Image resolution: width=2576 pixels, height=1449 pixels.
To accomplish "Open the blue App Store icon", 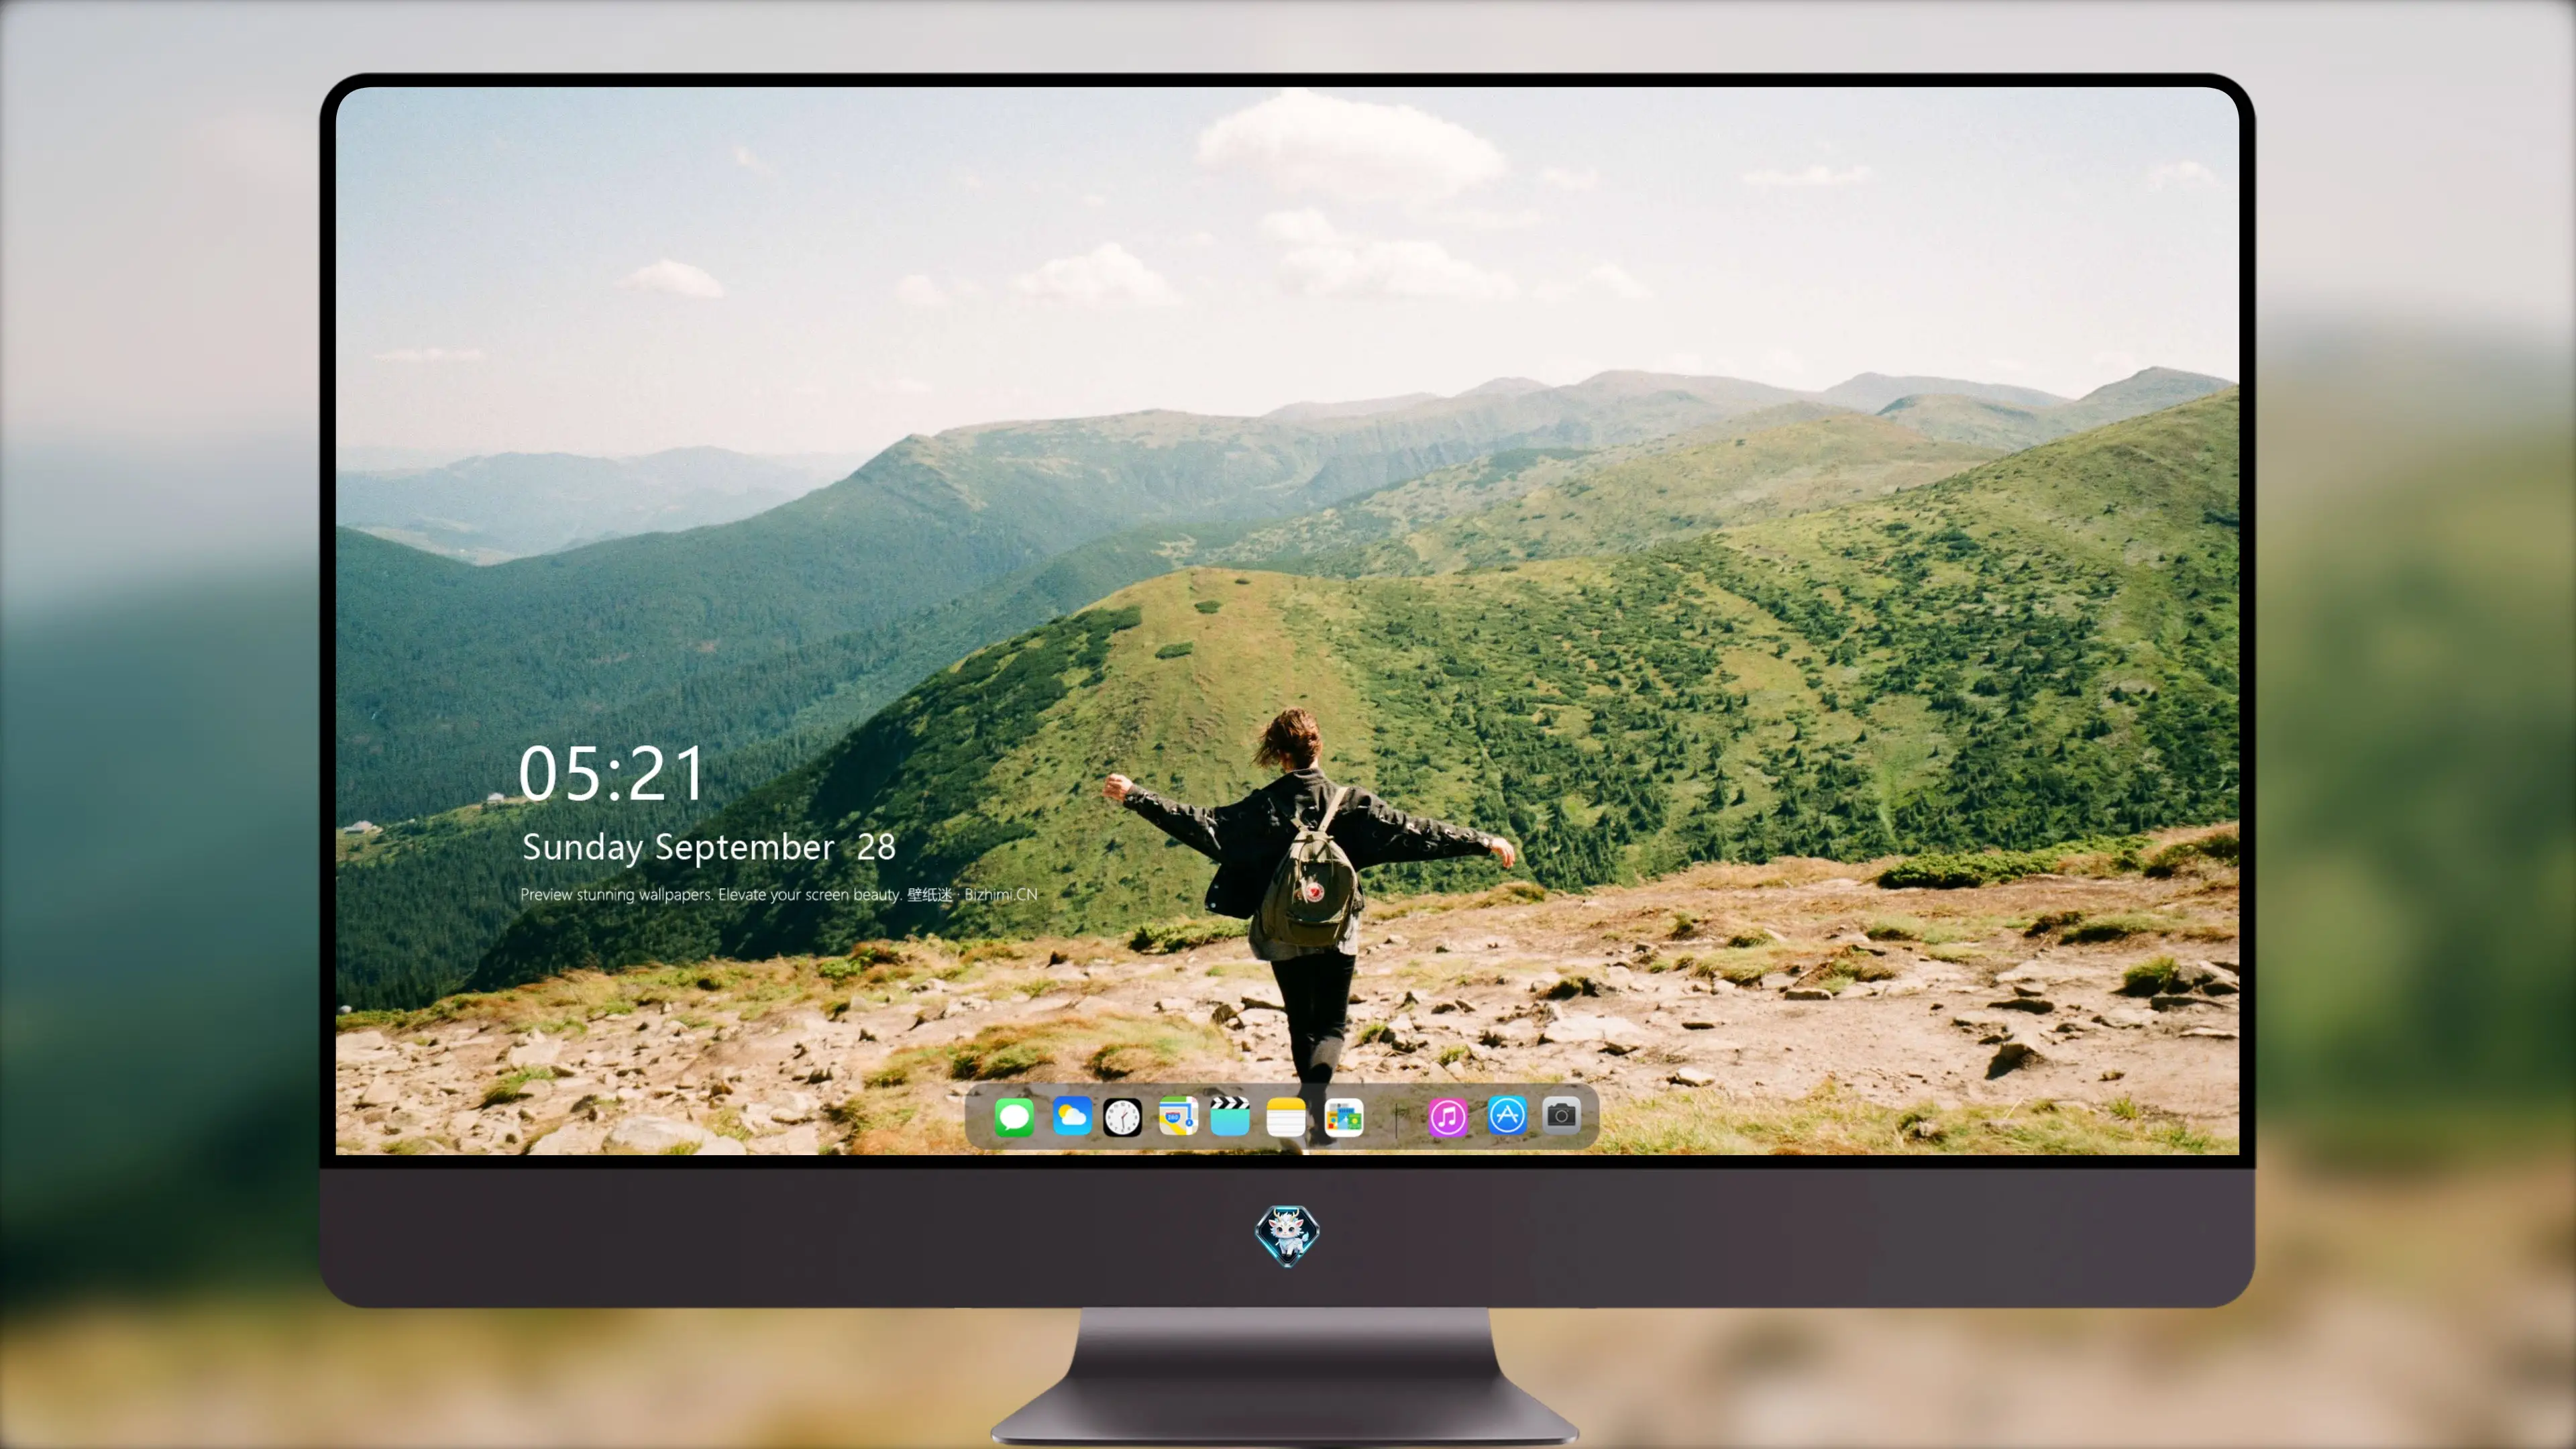I will (1507, 1116).
